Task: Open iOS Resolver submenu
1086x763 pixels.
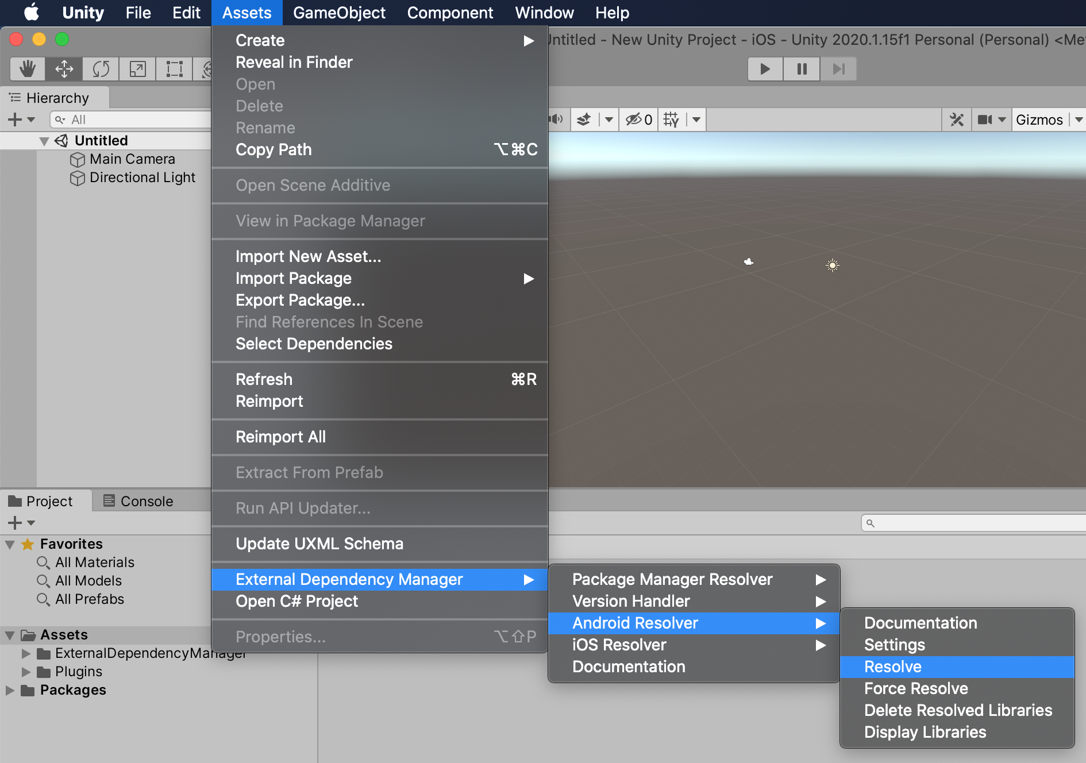Action: coord(694,645)
